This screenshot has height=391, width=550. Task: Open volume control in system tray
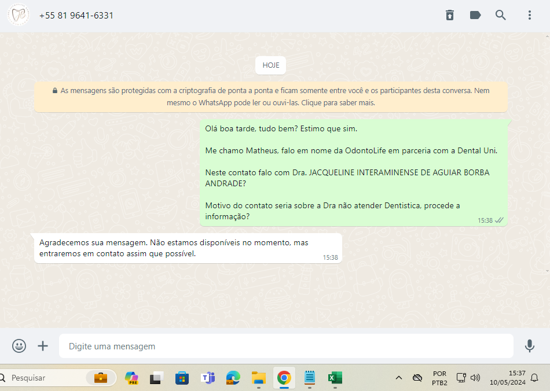[x=475, y=378]
